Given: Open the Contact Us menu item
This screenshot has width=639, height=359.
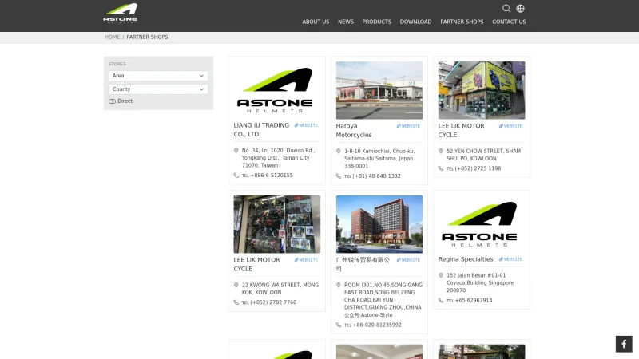Looking at the screenshot, I should point(509,22).
